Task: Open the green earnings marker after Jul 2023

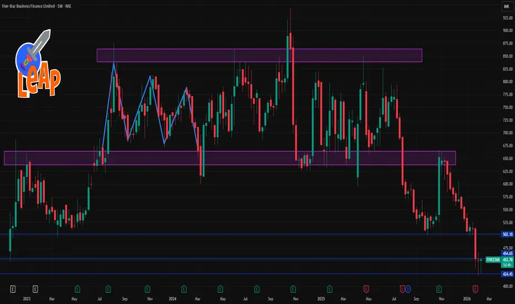Action: (x=108, y=289)
